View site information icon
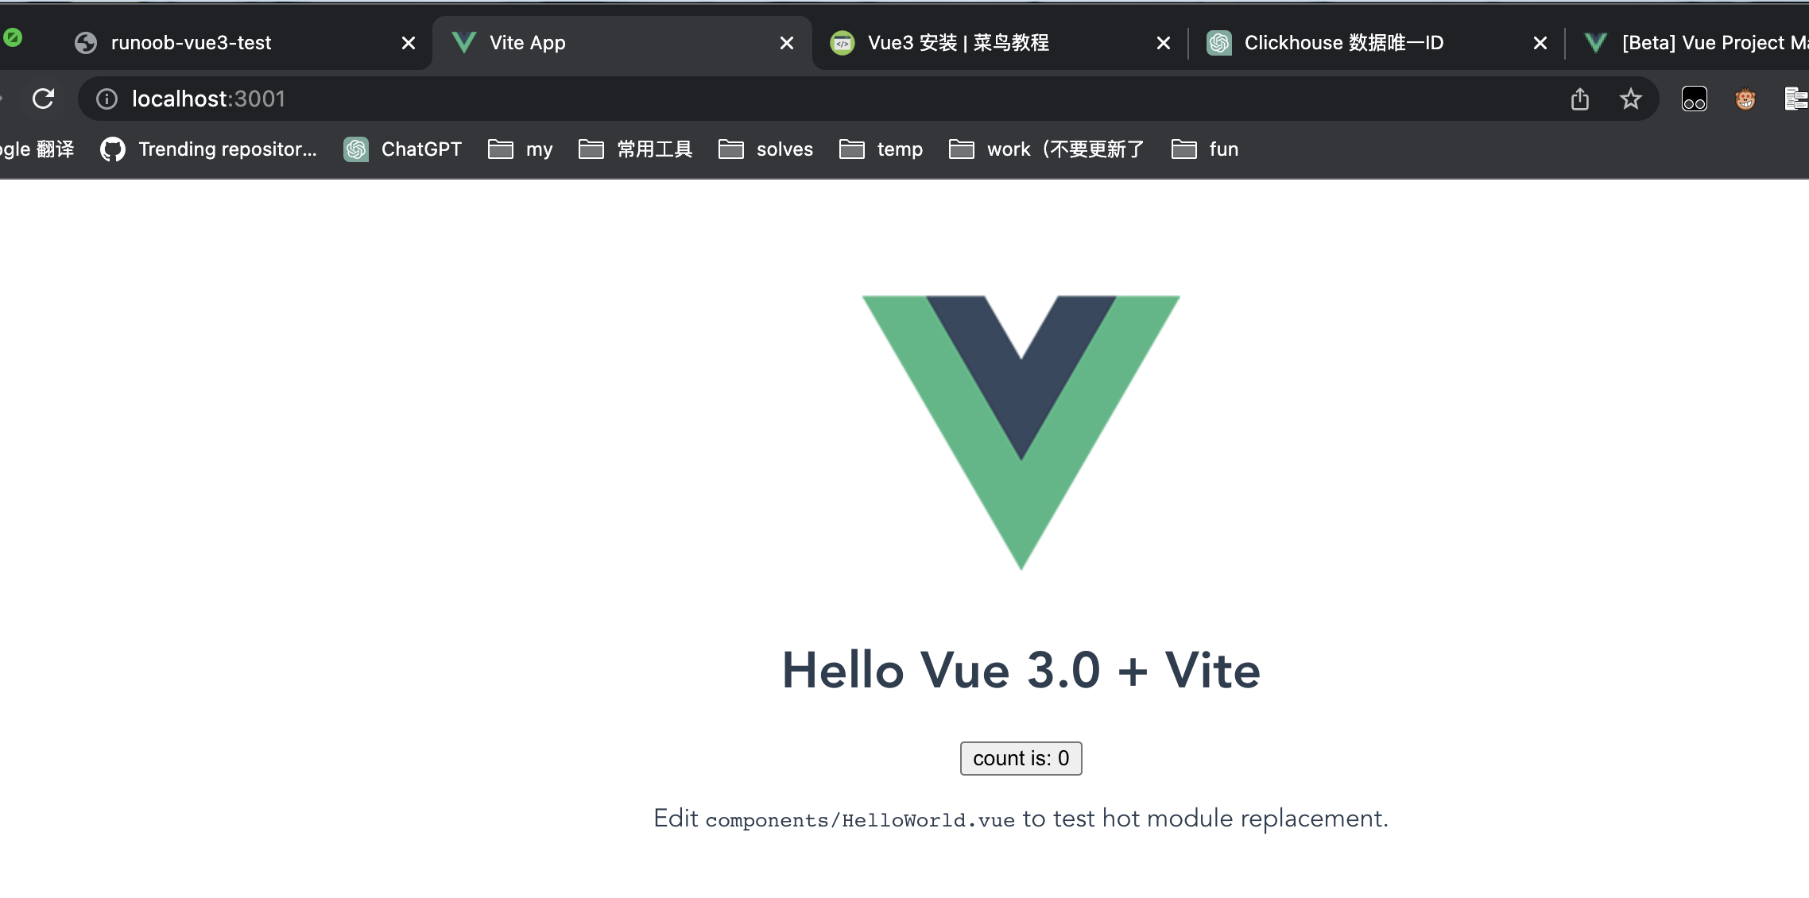Viewport: 1809px width, 898px height. tap(107, 99)
